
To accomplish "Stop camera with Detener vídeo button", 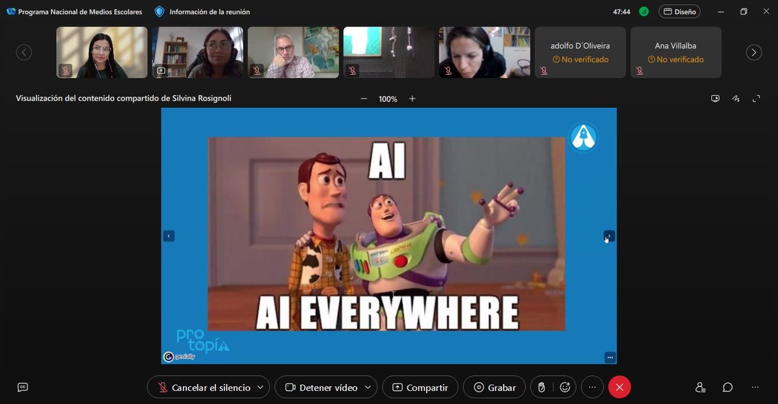I will point(321,387).
